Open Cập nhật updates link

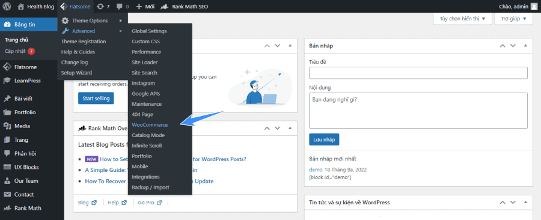[x=20, y=51]
